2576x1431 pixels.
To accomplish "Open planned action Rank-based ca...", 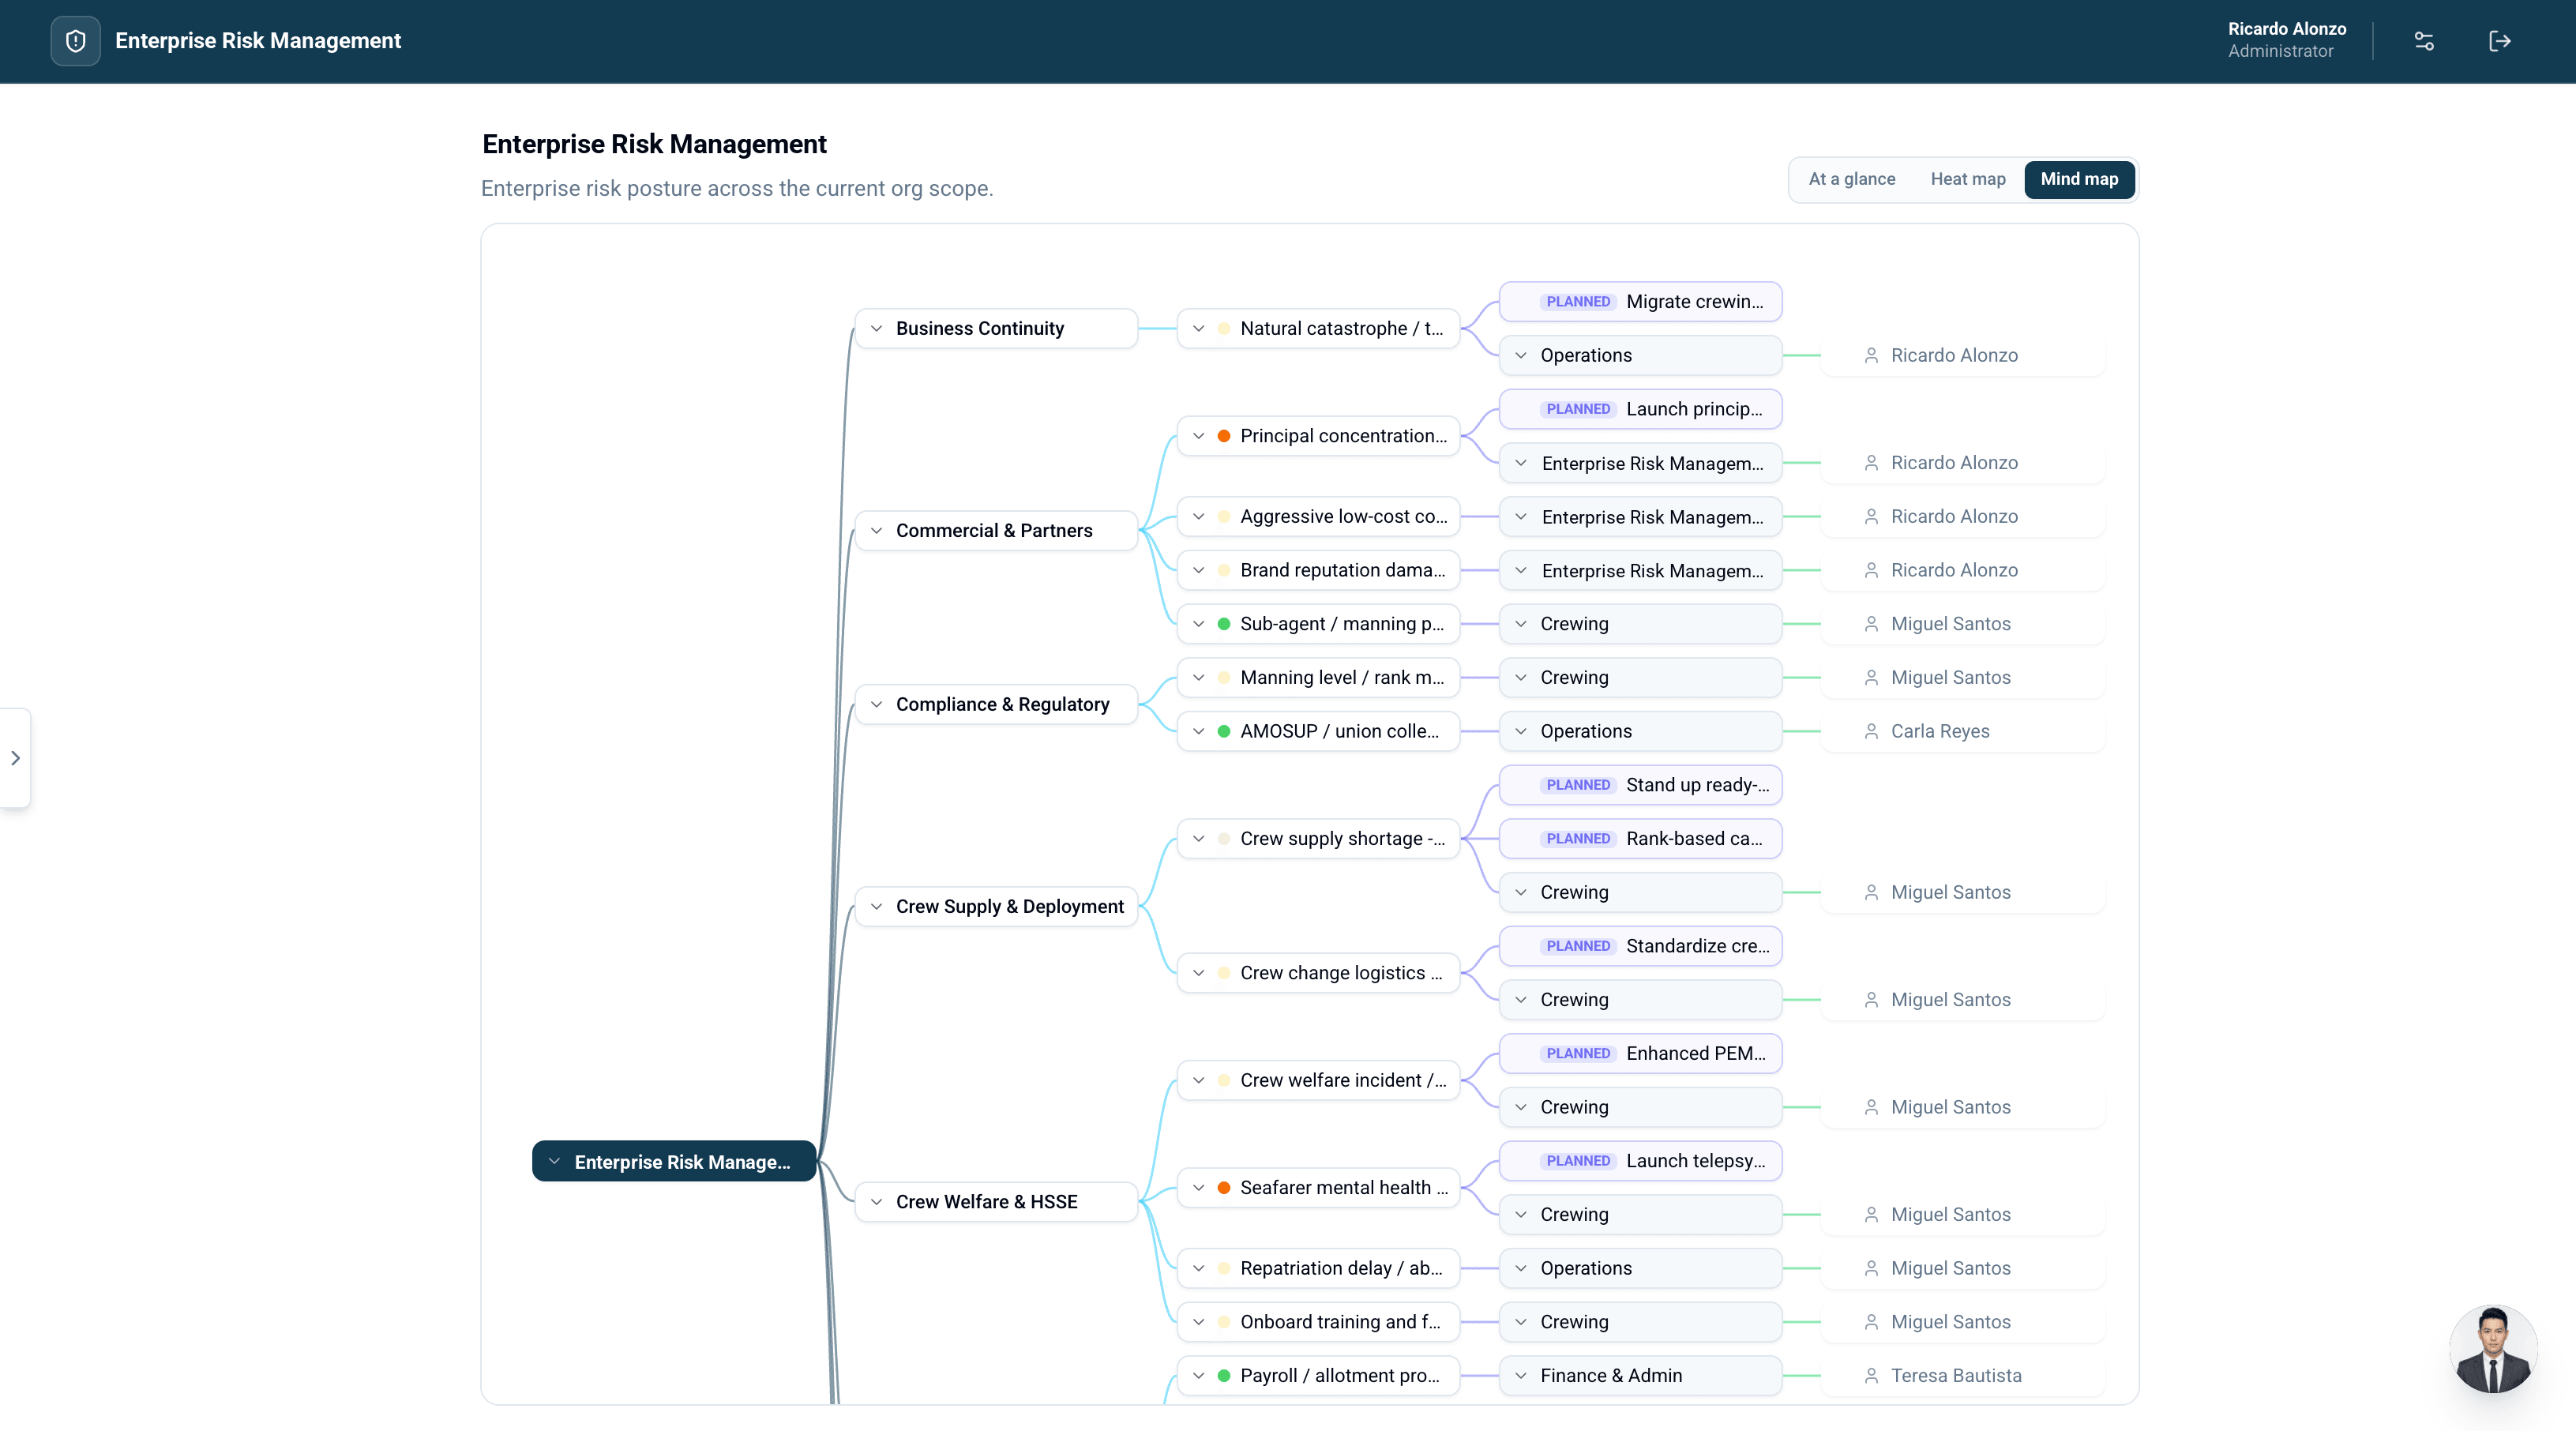I will click(x=1641, y=838).
